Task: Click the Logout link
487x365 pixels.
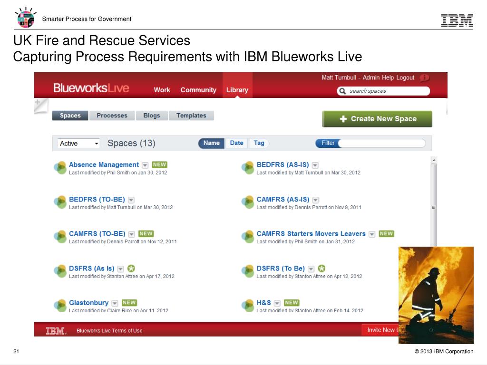Action: 405,77
